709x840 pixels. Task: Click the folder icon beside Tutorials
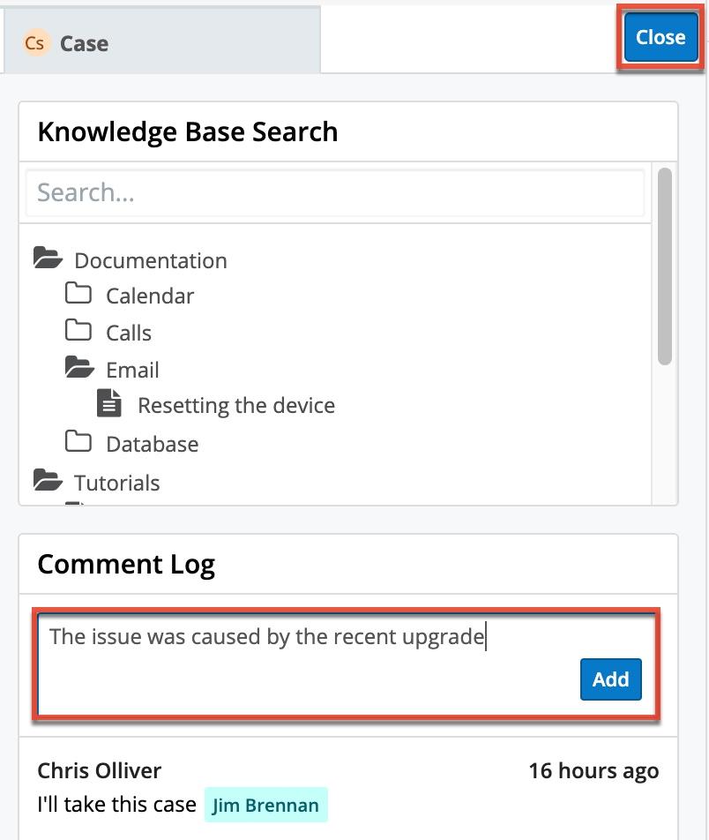pos(49,480)
